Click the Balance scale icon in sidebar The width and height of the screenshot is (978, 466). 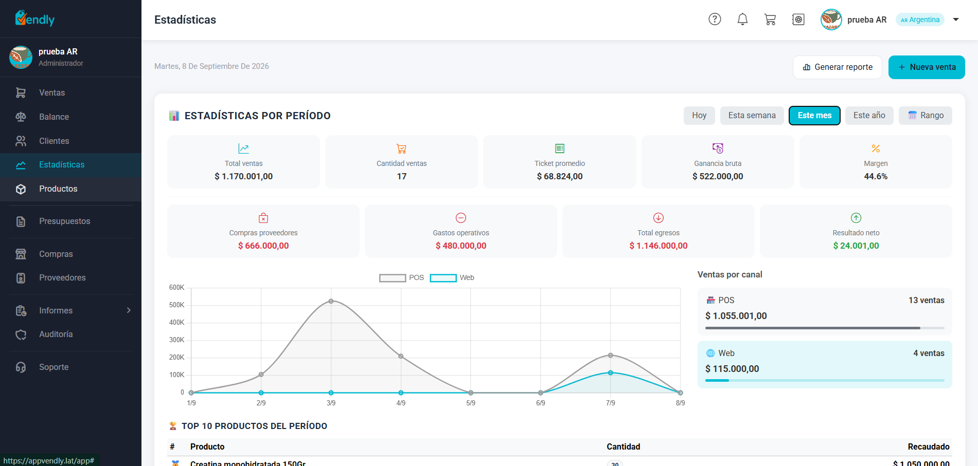pos(21,117)
